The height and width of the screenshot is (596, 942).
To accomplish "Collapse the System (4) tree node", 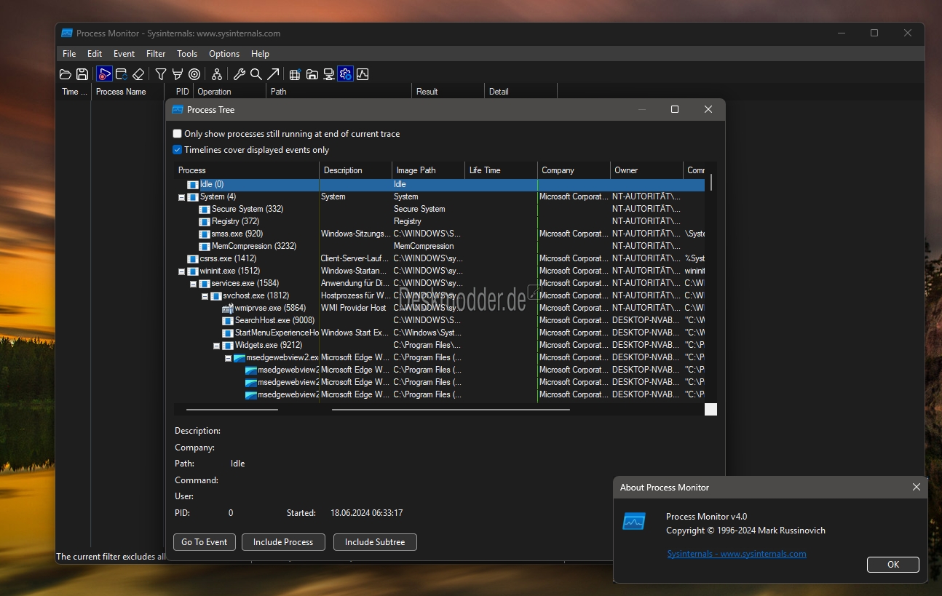I will click(x=181, y=197).
